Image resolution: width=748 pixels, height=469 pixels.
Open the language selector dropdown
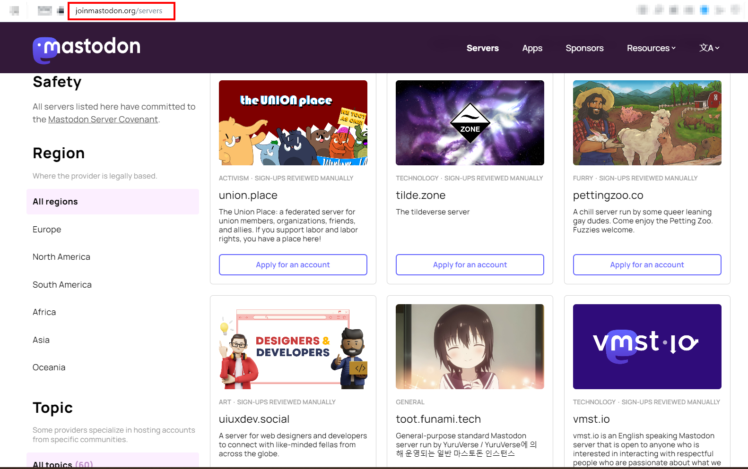(x=709, y=48)
